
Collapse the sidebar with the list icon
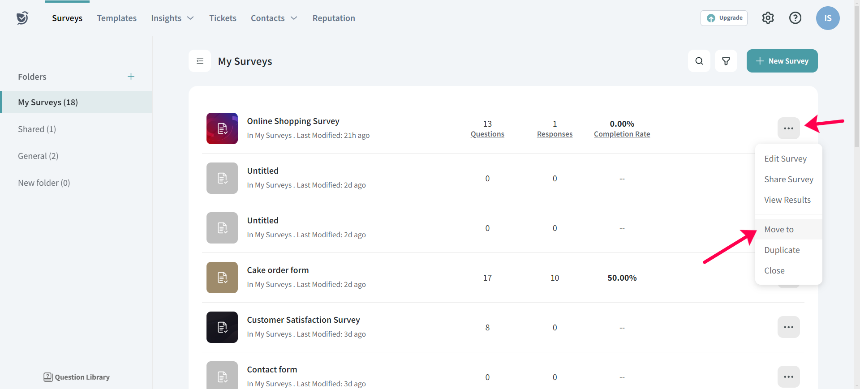coord(200,61)
